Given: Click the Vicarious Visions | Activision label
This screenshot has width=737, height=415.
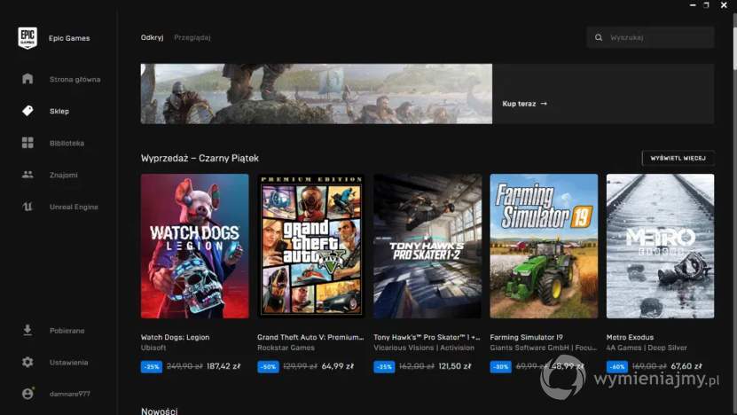Looking at the screenshot, I should [x=424, y=348].
